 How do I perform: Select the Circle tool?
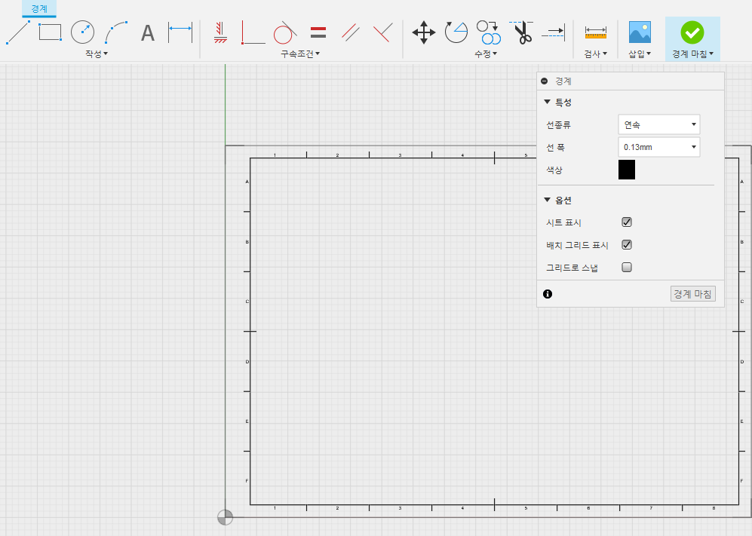click(x=82, y=32)
